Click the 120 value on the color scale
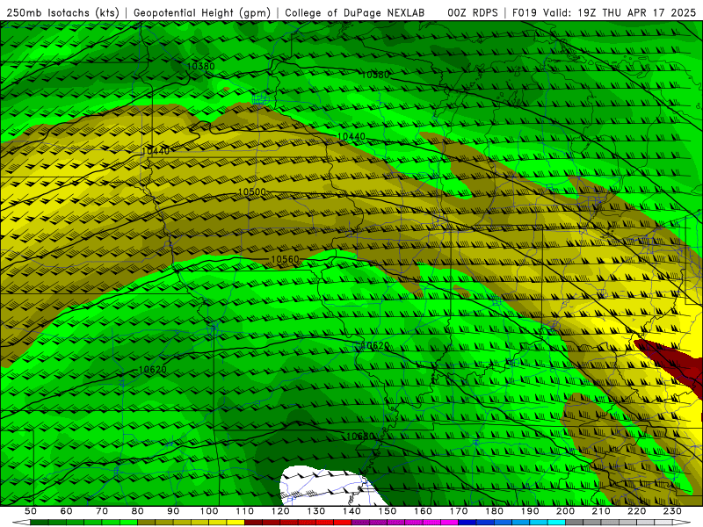 (x=280, y=511)
